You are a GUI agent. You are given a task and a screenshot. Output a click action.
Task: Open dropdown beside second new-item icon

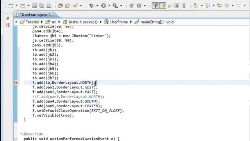click(x=28, y=5)
